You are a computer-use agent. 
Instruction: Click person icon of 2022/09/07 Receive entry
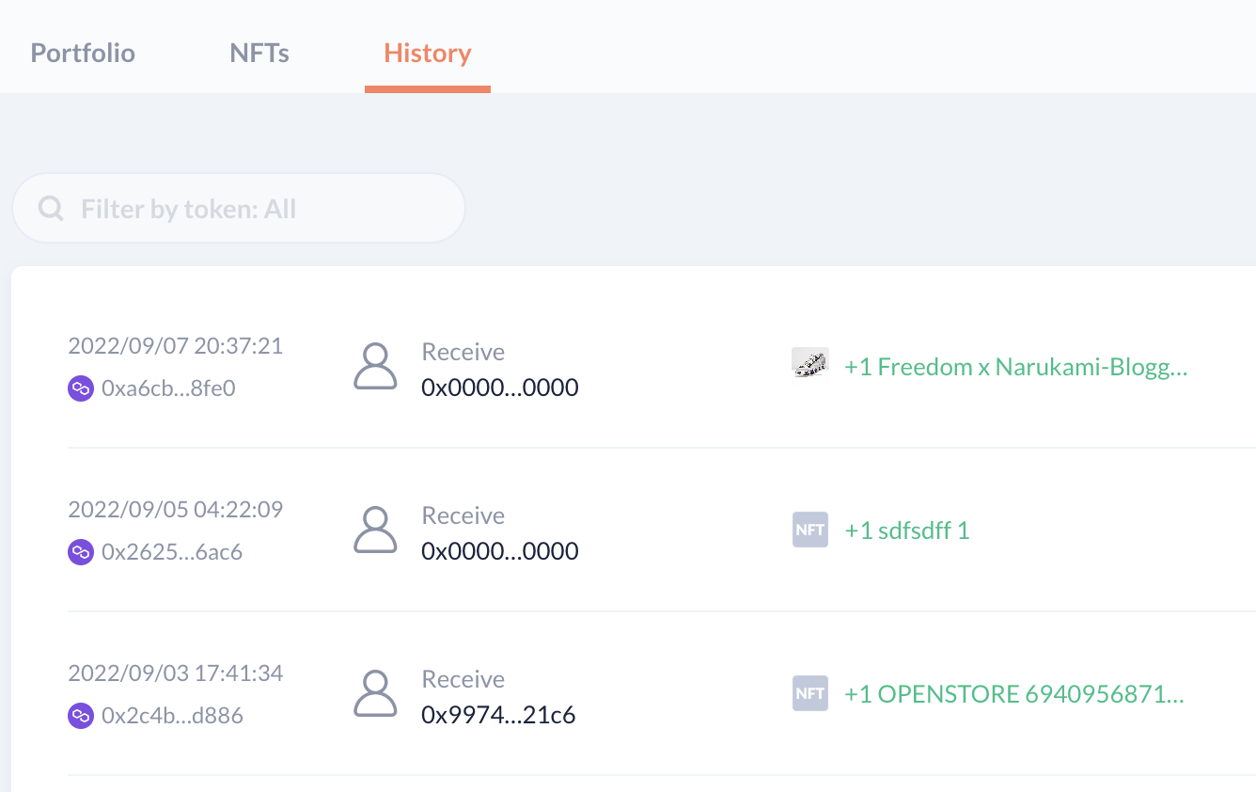coord(375,367)
